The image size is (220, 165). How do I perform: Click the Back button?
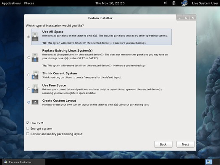(x=163, y=144)
